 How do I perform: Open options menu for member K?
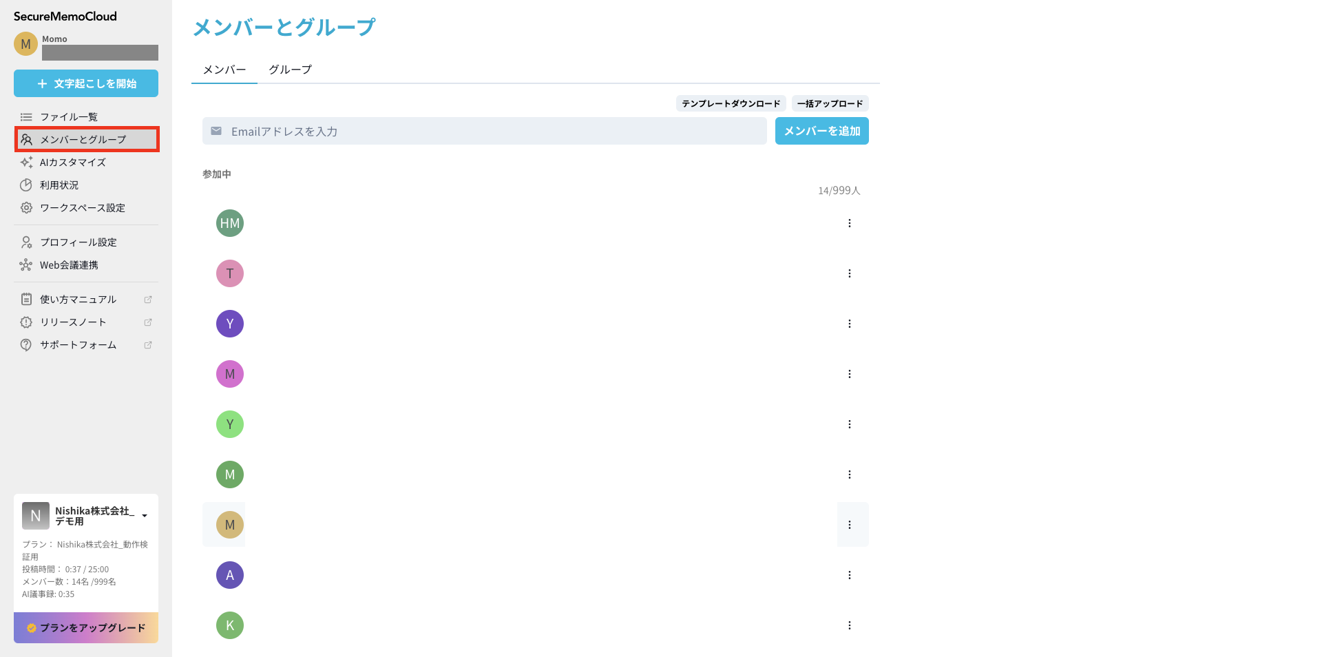pos(849,625)
